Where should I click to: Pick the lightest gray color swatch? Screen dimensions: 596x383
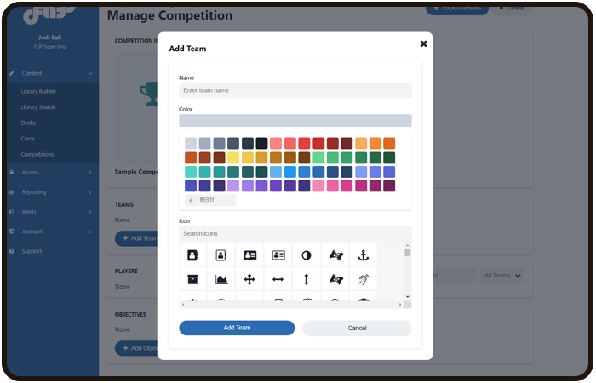[191, 143]
